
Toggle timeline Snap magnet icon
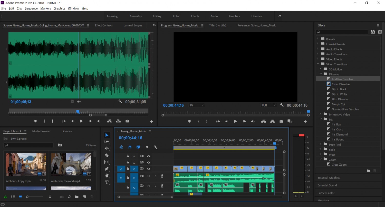point(130,147)
